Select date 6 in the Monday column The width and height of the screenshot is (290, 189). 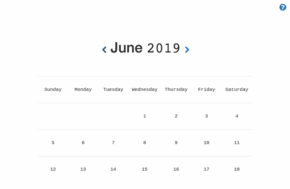[x=83, y=142]
